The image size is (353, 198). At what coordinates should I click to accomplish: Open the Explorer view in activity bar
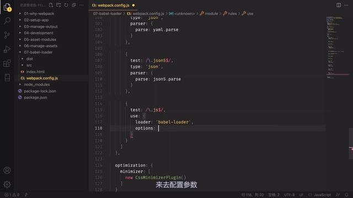coord(7,7)
